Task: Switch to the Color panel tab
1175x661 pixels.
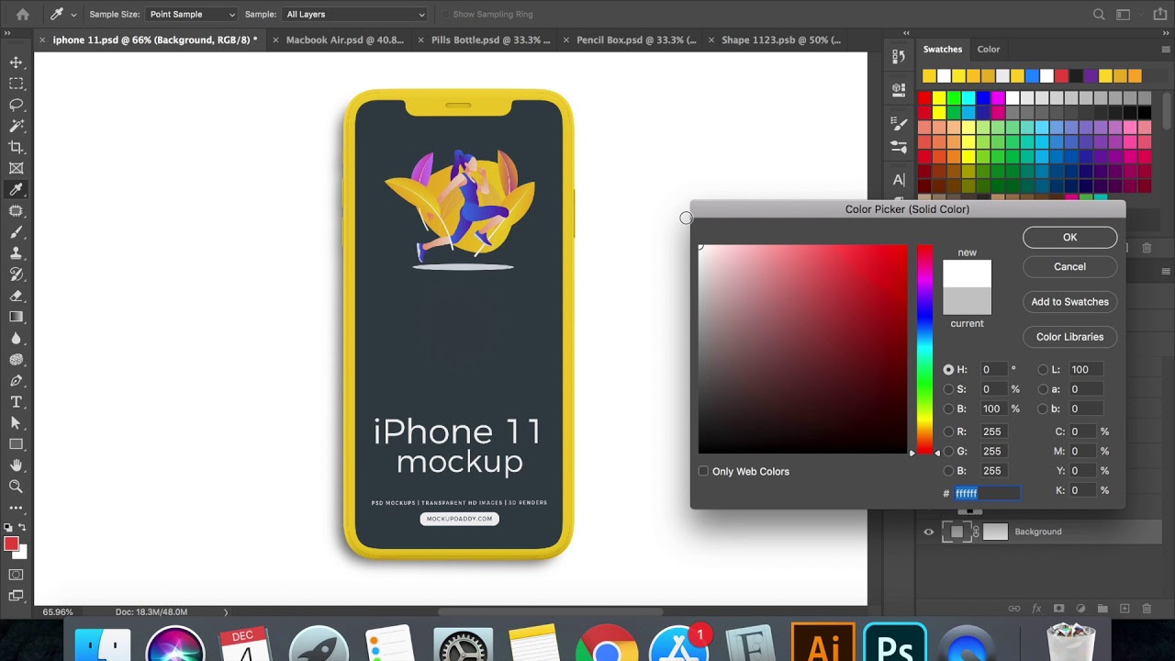Action: coord(989,50)
